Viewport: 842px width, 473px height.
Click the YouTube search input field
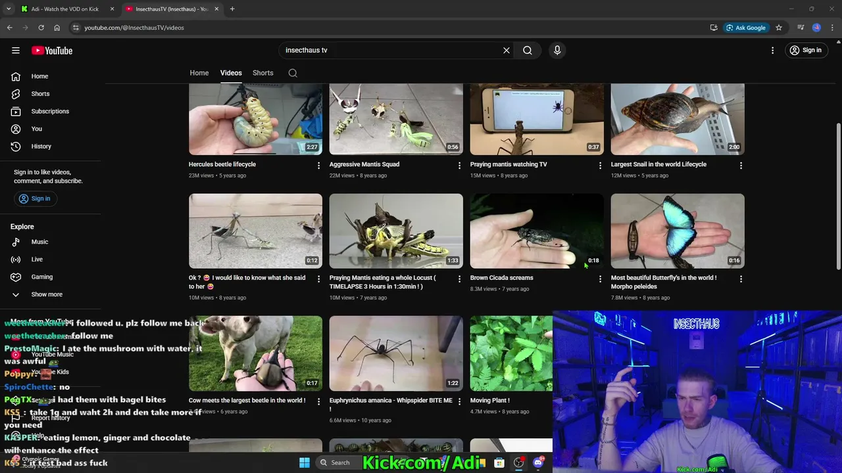pyautogui.click(x=391, y=50)
